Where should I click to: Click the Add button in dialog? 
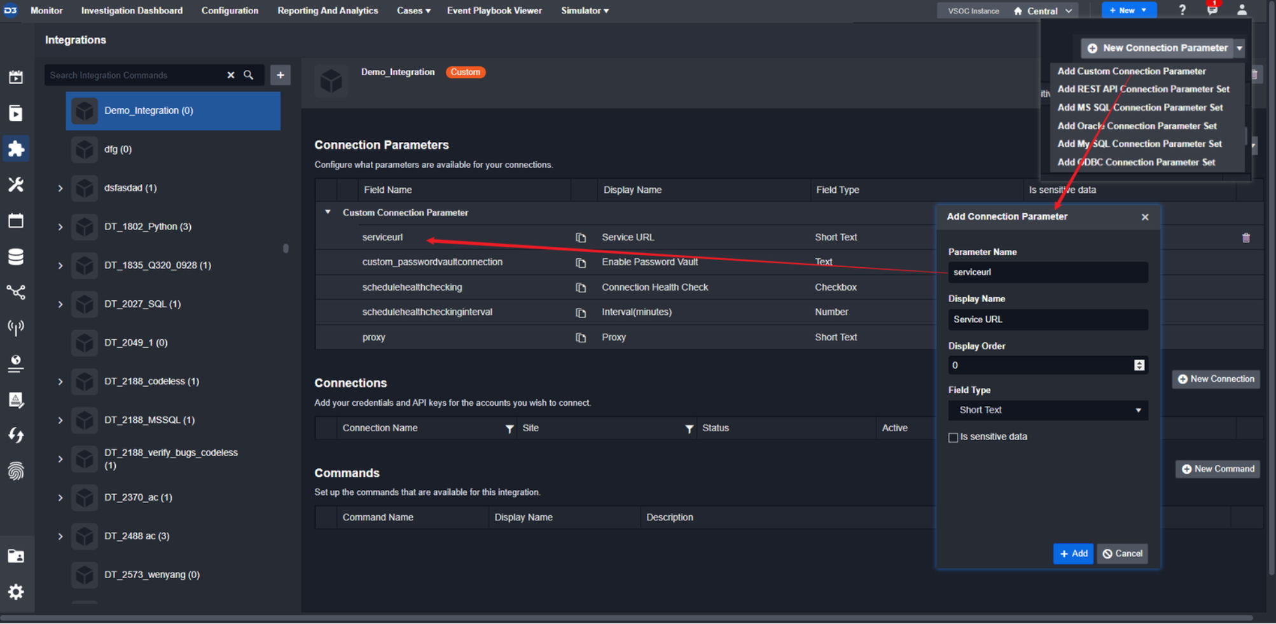tap(1073, 554)
